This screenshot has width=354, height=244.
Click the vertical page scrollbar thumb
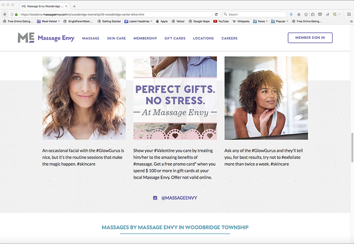point(352,148)
